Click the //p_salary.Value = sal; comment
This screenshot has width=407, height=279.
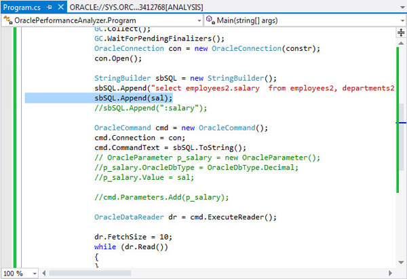[x=144, y=178]
